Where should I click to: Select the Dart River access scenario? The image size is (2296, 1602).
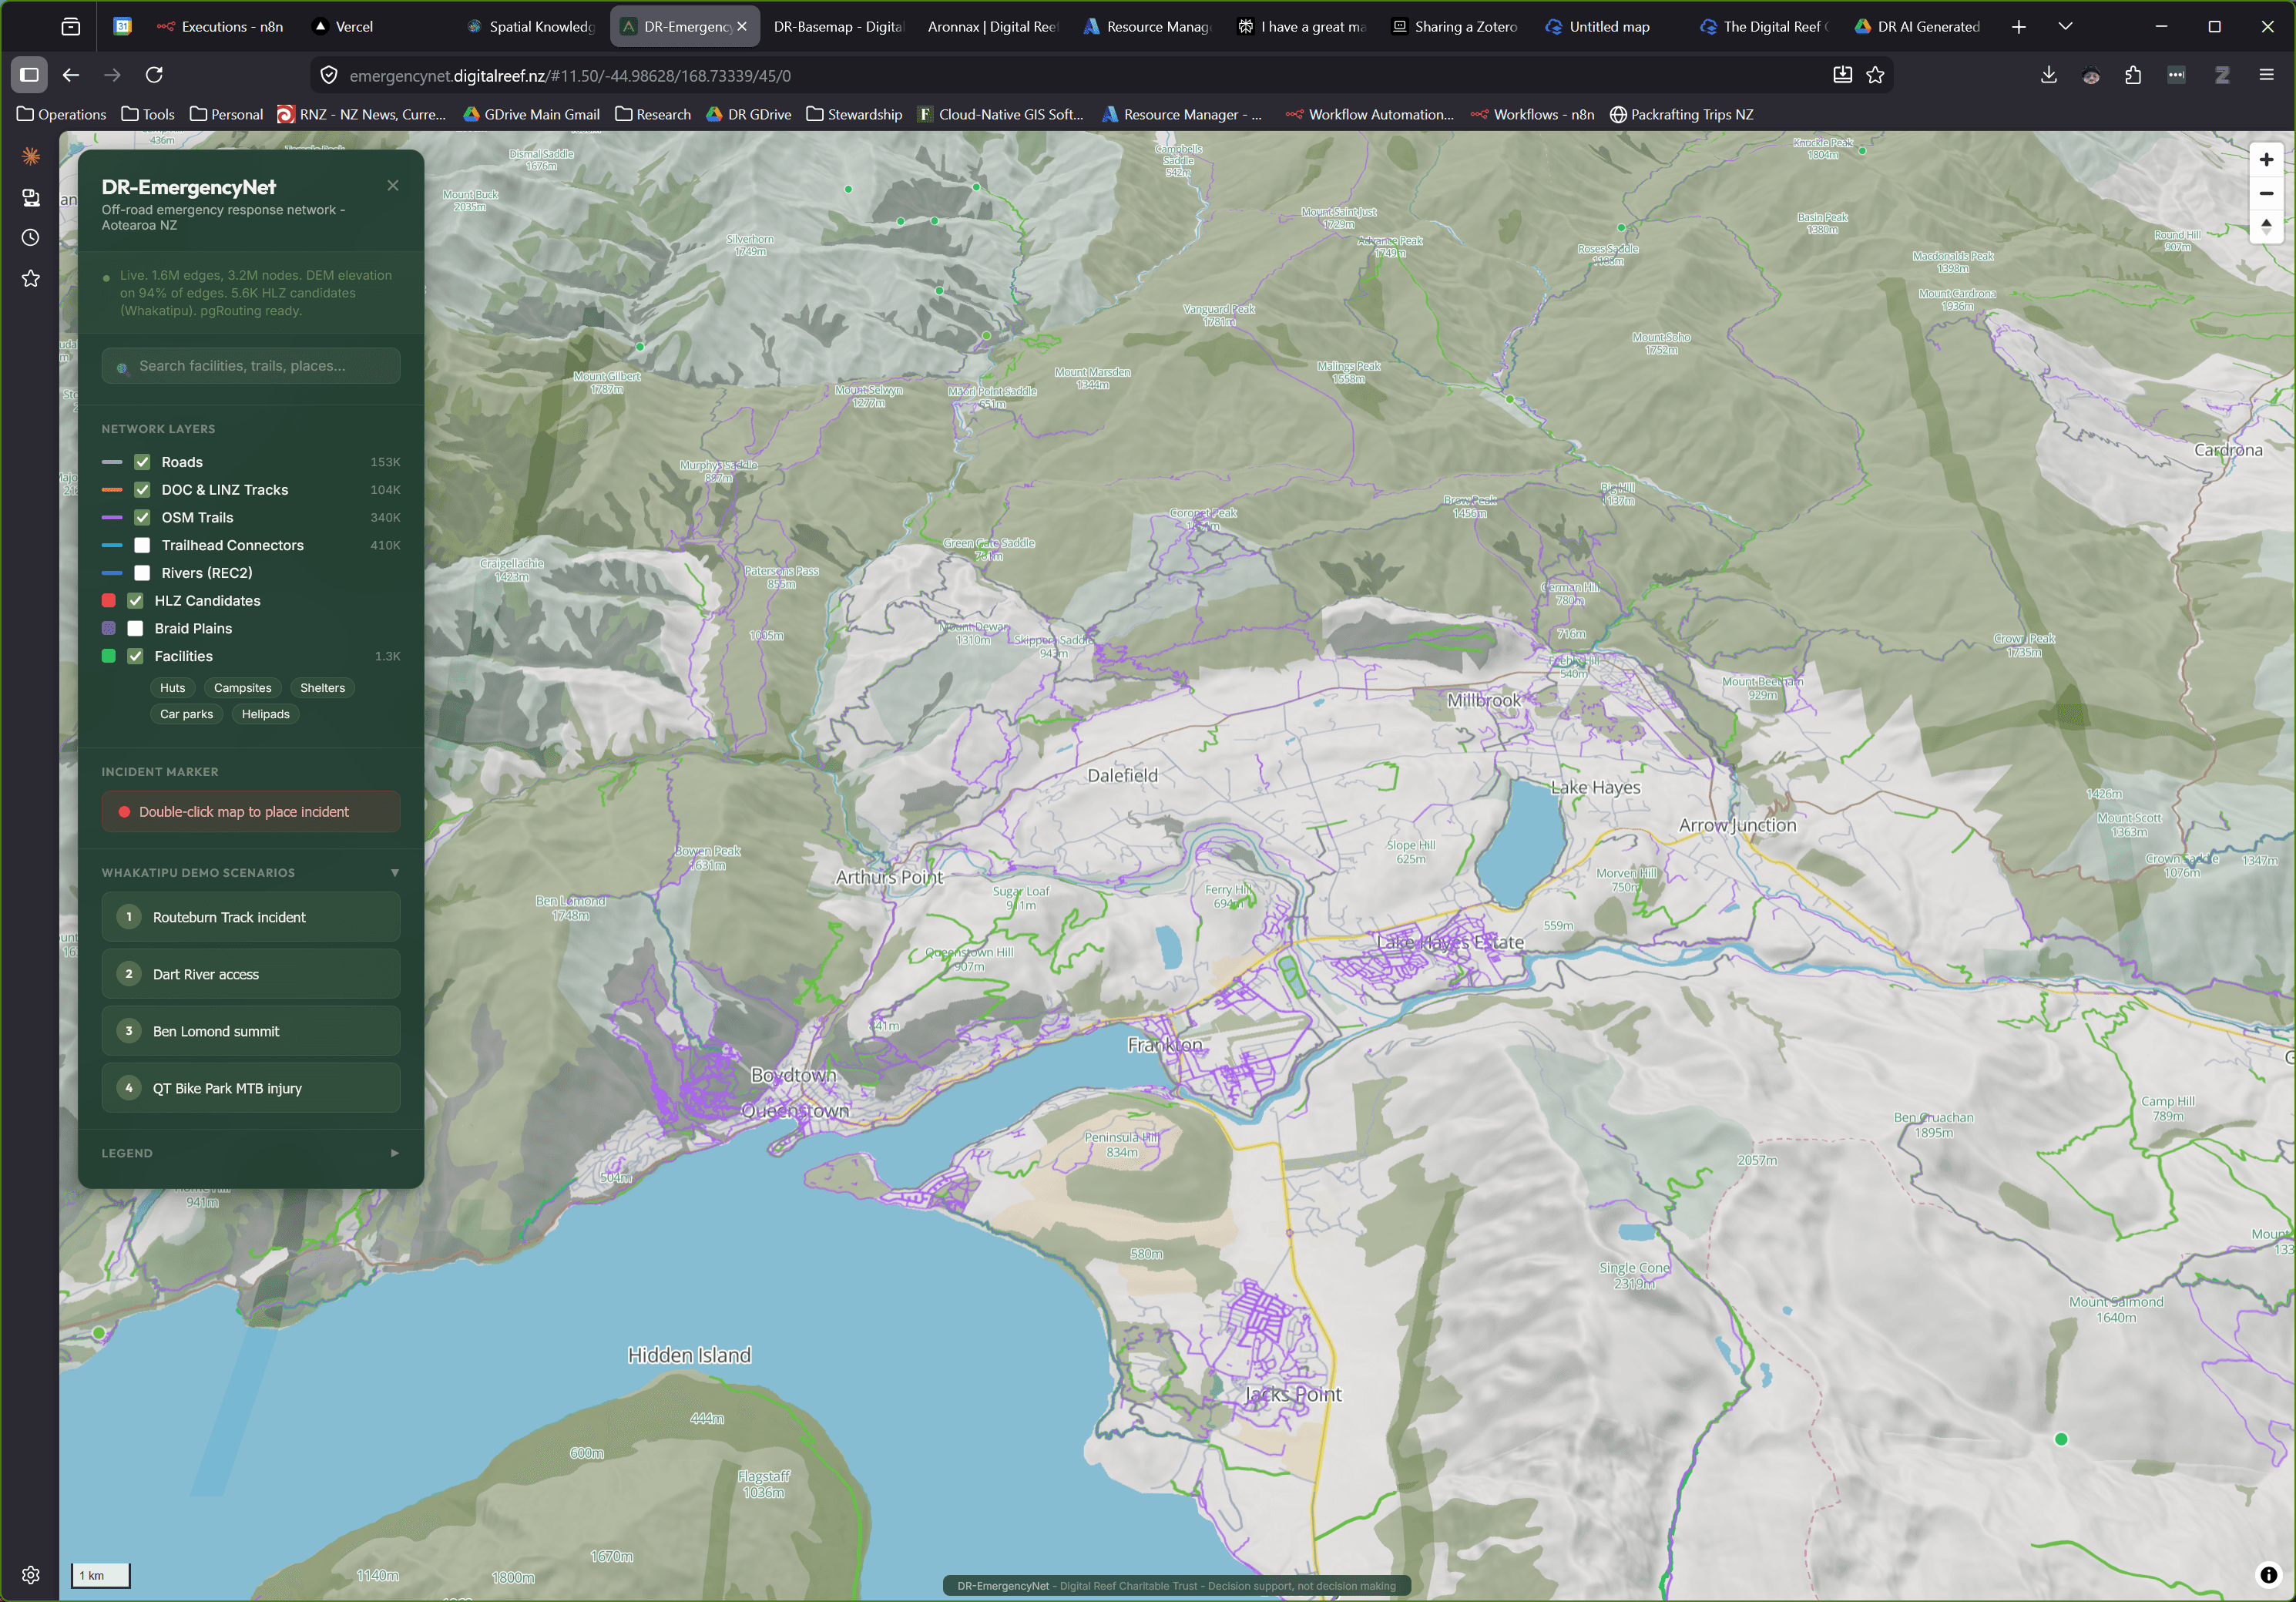click(x=251, y=973)
